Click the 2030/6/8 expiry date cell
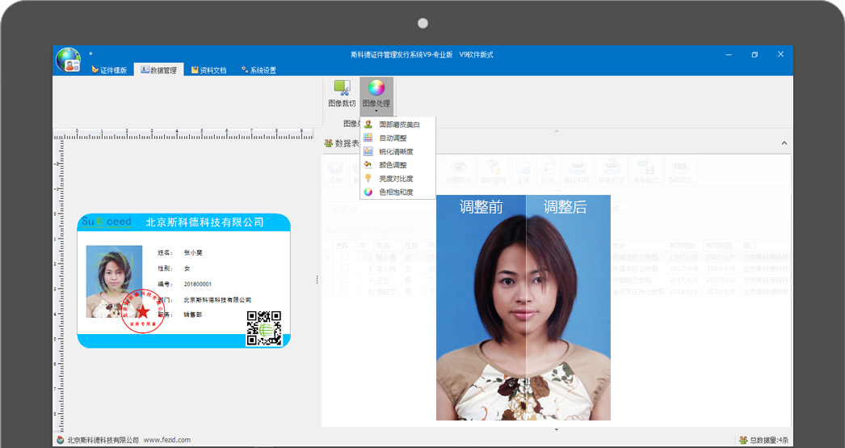 721,268
